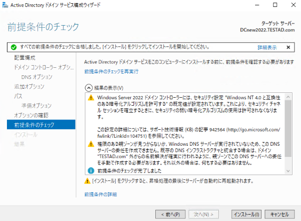The width and height of the screenshot is (301, 221).
Task: Minimize the wizard window
Action: [257, 5]
